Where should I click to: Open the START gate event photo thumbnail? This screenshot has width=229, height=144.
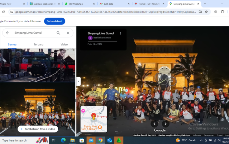point(37,65)
